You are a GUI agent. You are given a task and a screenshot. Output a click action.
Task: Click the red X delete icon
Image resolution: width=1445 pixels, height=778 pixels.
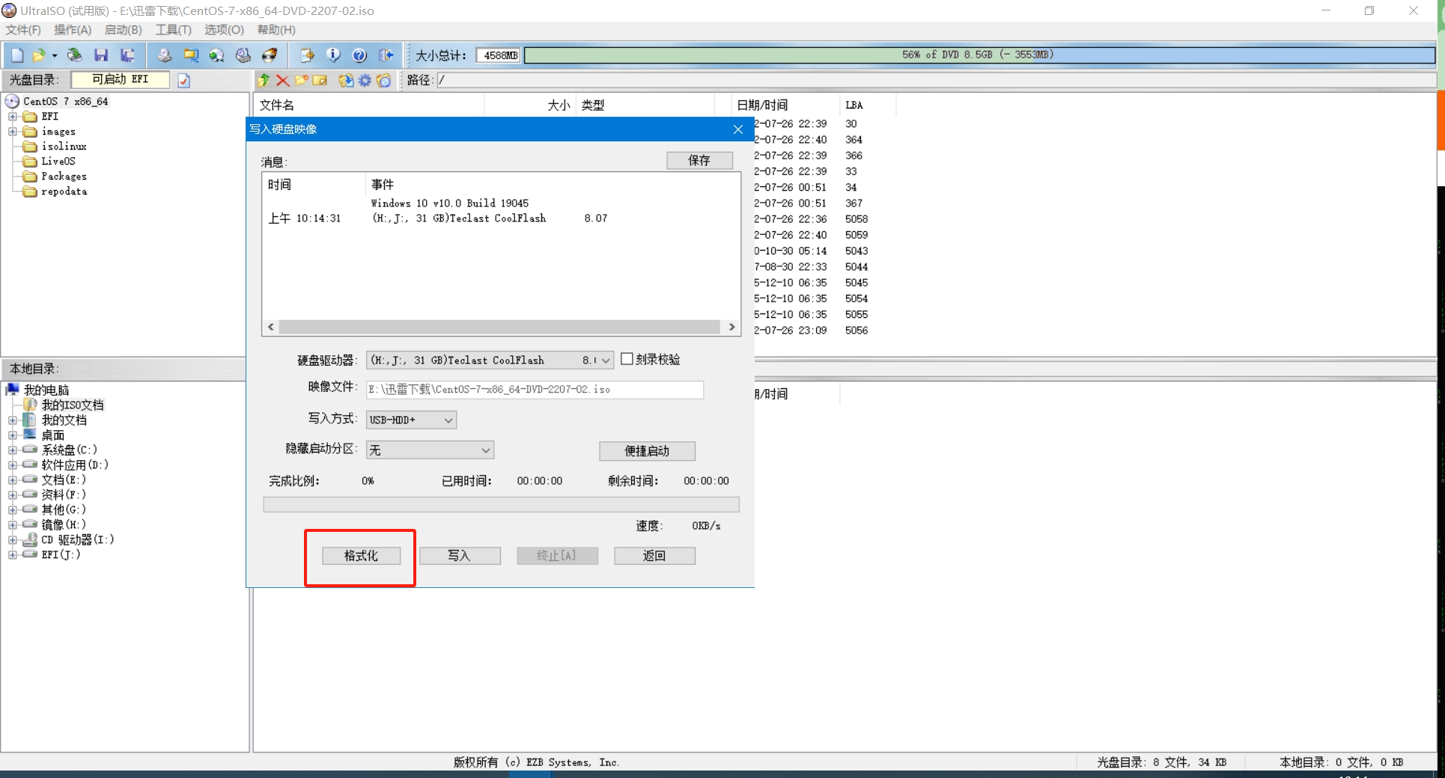(x=282, y=80)
